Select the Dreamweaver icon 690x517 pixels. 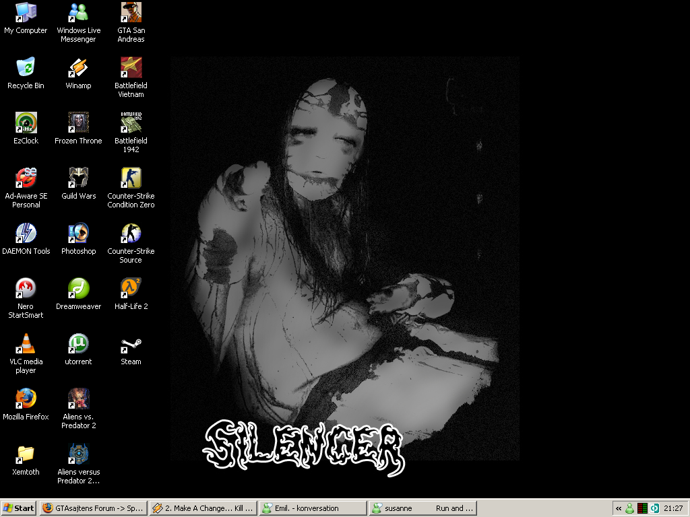(x=78, y=289)
